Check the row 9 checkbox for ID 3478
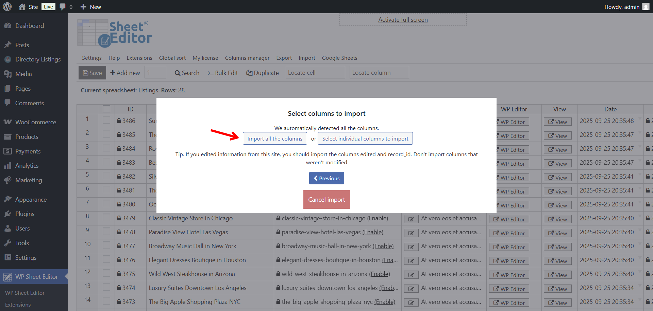 pyautogui.click(x=106, y=232)
